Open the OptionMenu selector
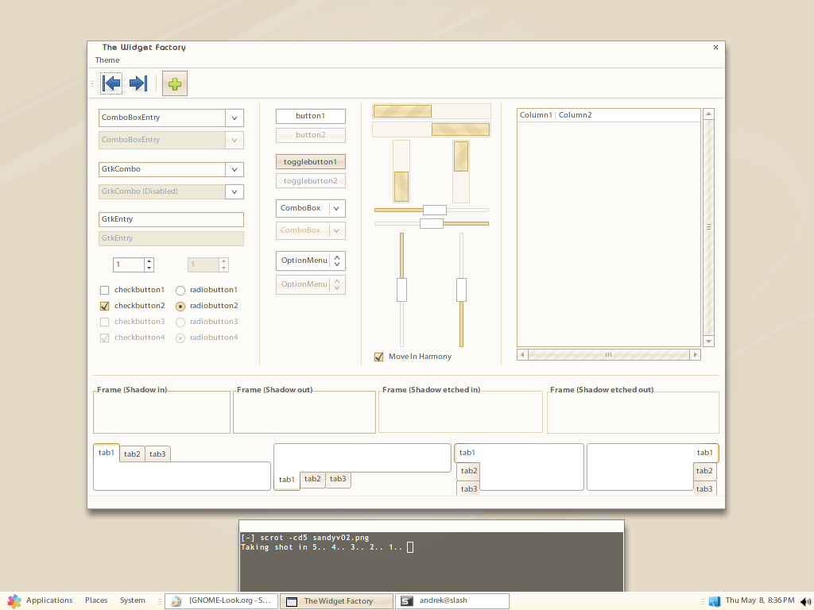Screen dimensions: 814x610 (311, 261)
